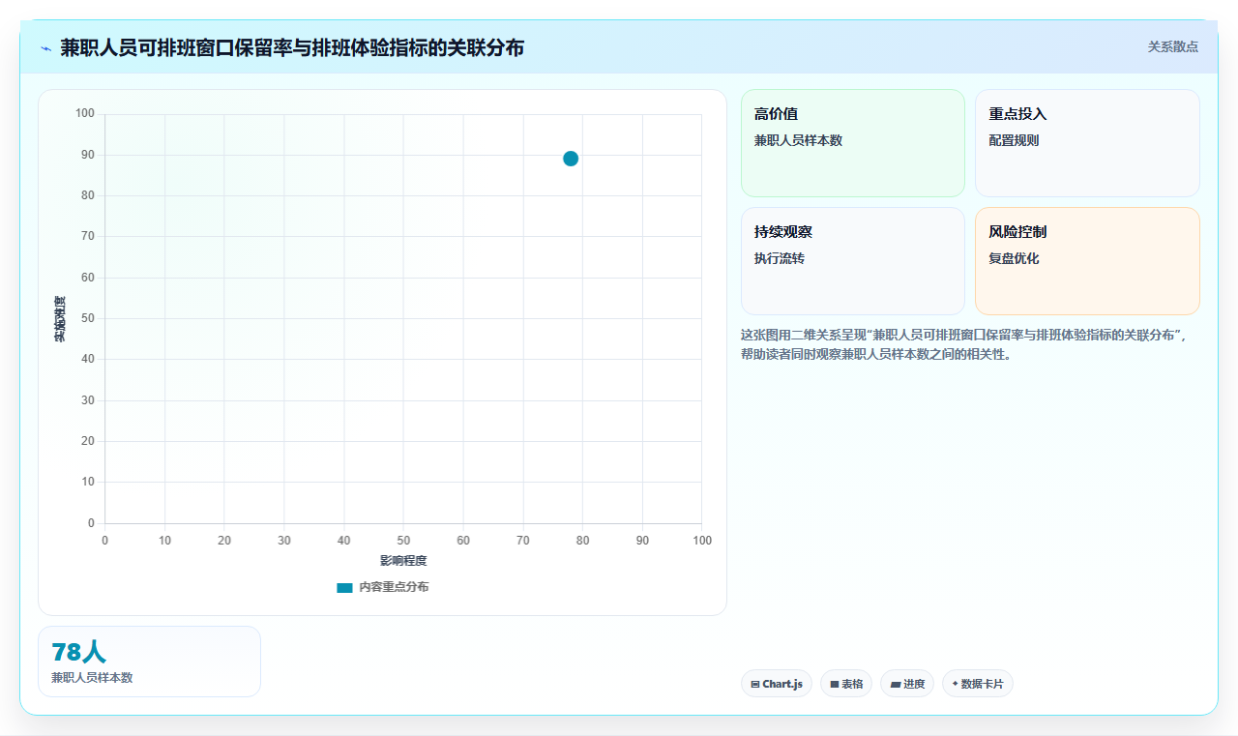Select the 表格 tag chip
Image resolution: width=1238 pixels, height=736 pixels.
(x=846, y=684)
